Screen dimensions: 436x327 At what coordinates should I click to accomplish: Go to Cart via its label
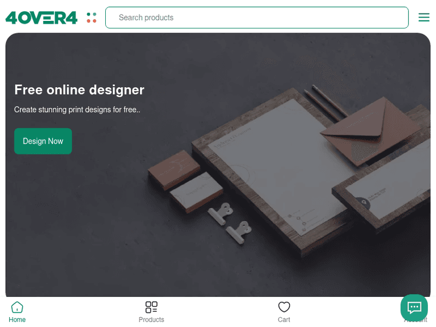coord(284,319)
